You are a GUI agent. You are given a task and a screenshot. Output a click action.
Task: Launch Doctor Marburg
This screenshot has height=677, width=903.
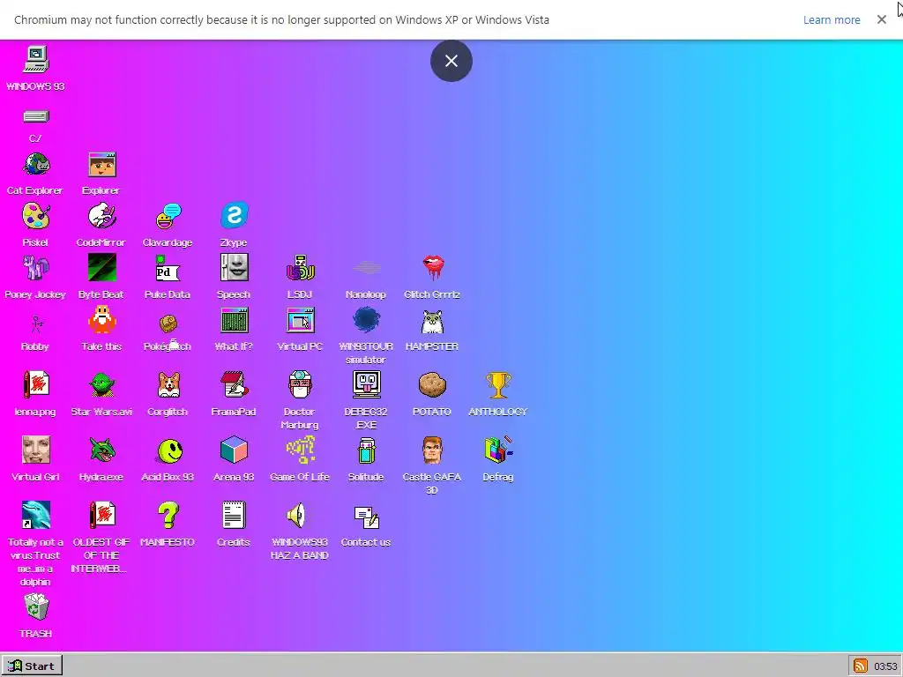(300, 384)
